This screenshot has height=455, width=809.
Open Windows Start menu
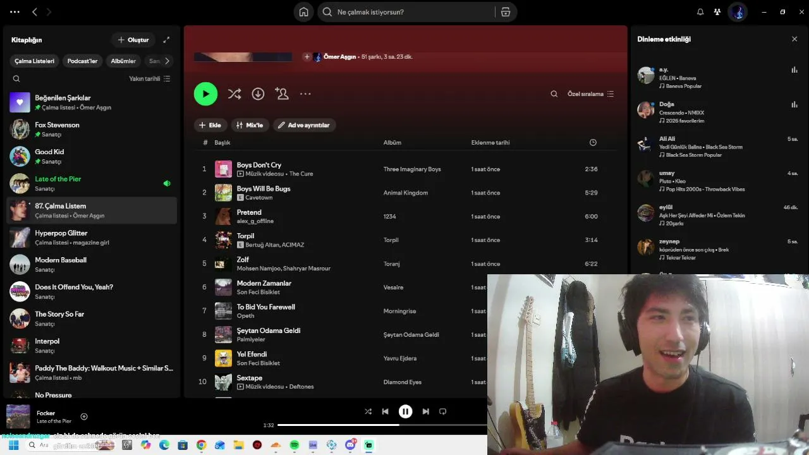pyautogui.click(x=13, y=445)
